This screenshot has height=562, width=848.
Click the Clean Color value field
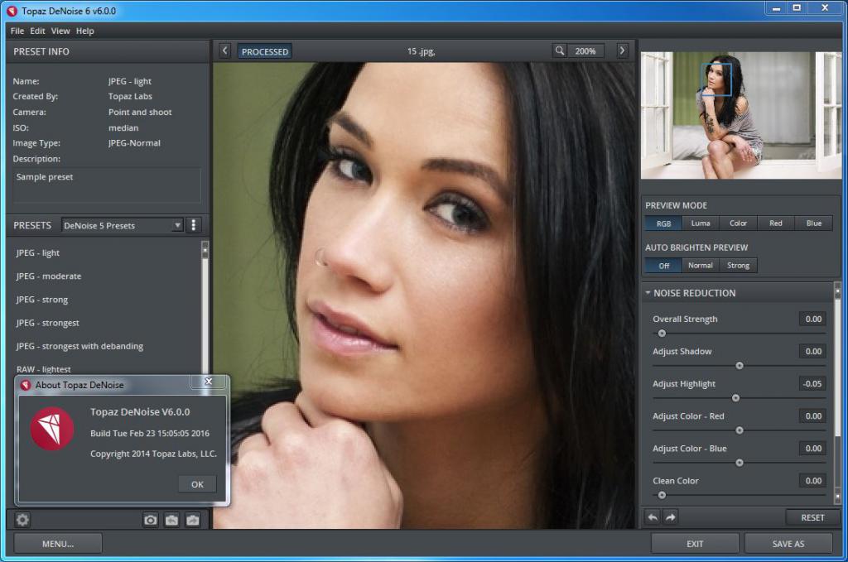[x=812, y=480]
